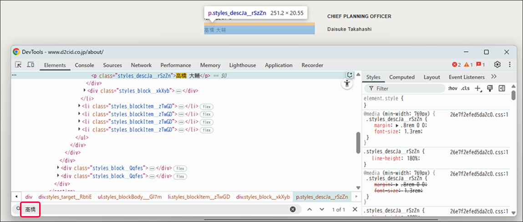
Task: Click Elements tree scroll-down arrow
Action: tap(358, 188)
